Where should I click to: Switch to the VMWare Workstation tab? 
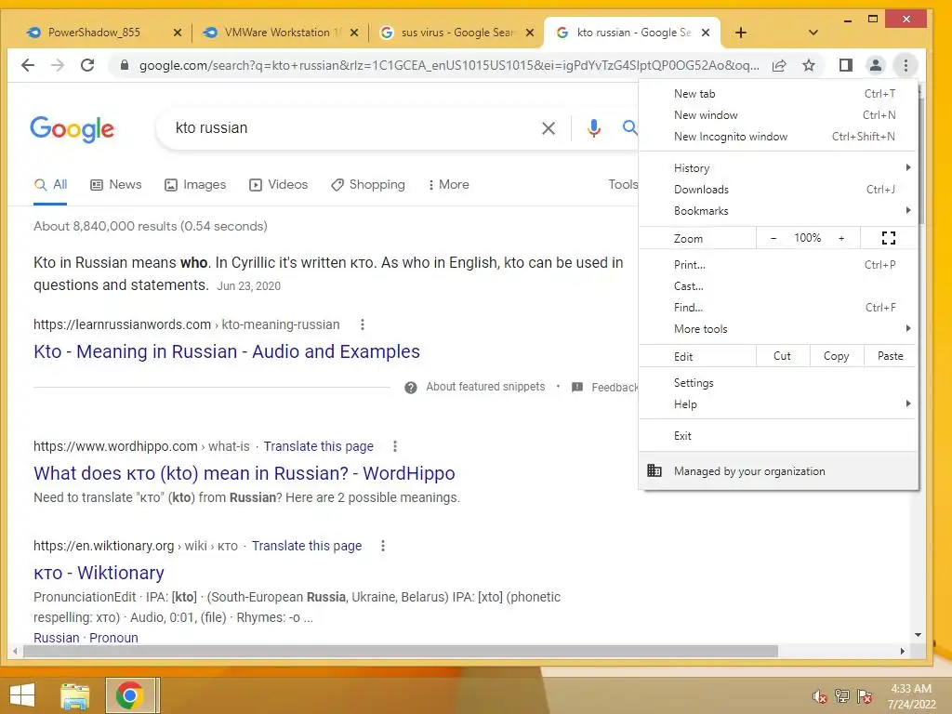coord(277,33)
